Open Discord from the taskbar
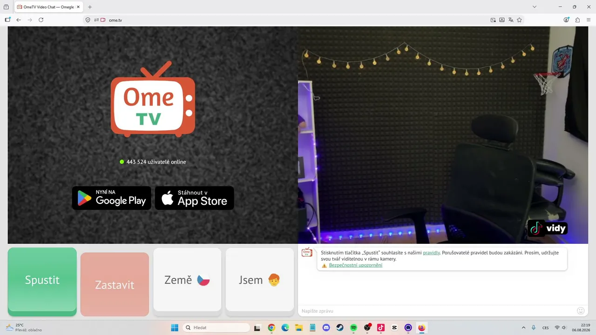596x335 pixels. 326,328
